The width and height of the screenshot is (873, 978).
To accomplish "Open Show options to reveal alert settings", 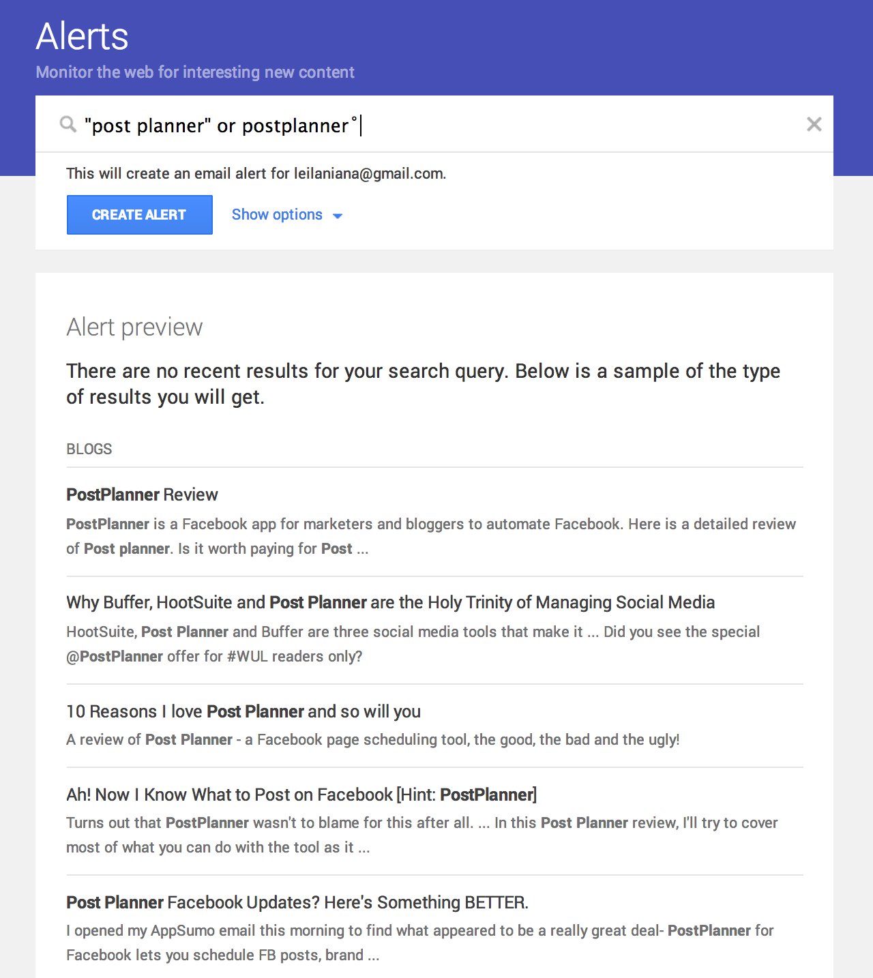I will tap(277, 215).
